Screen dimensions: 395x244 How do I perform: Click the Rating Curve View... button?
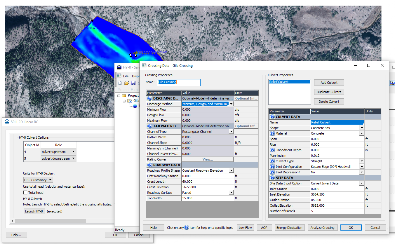pos(208,159)
